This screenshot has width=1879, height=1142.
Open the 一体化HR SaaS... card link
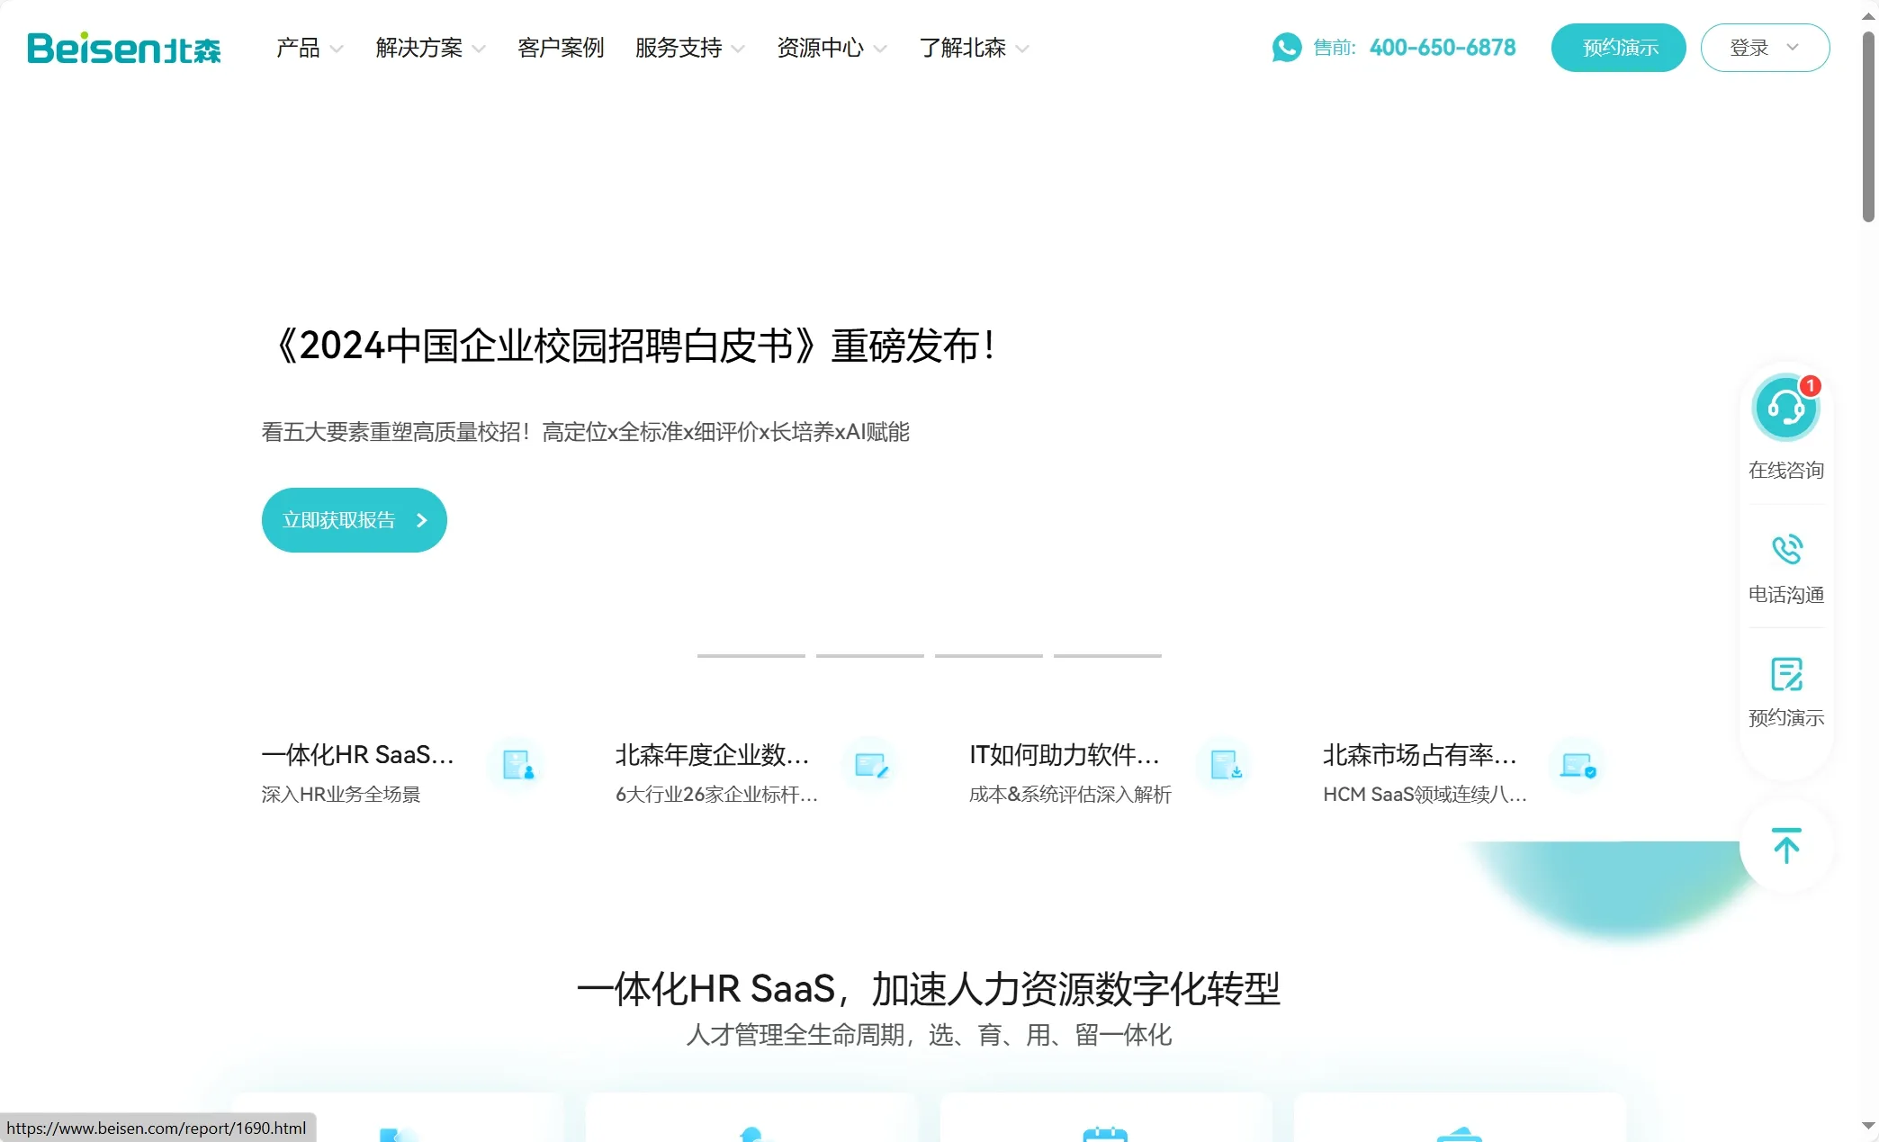tap(357, 755)
